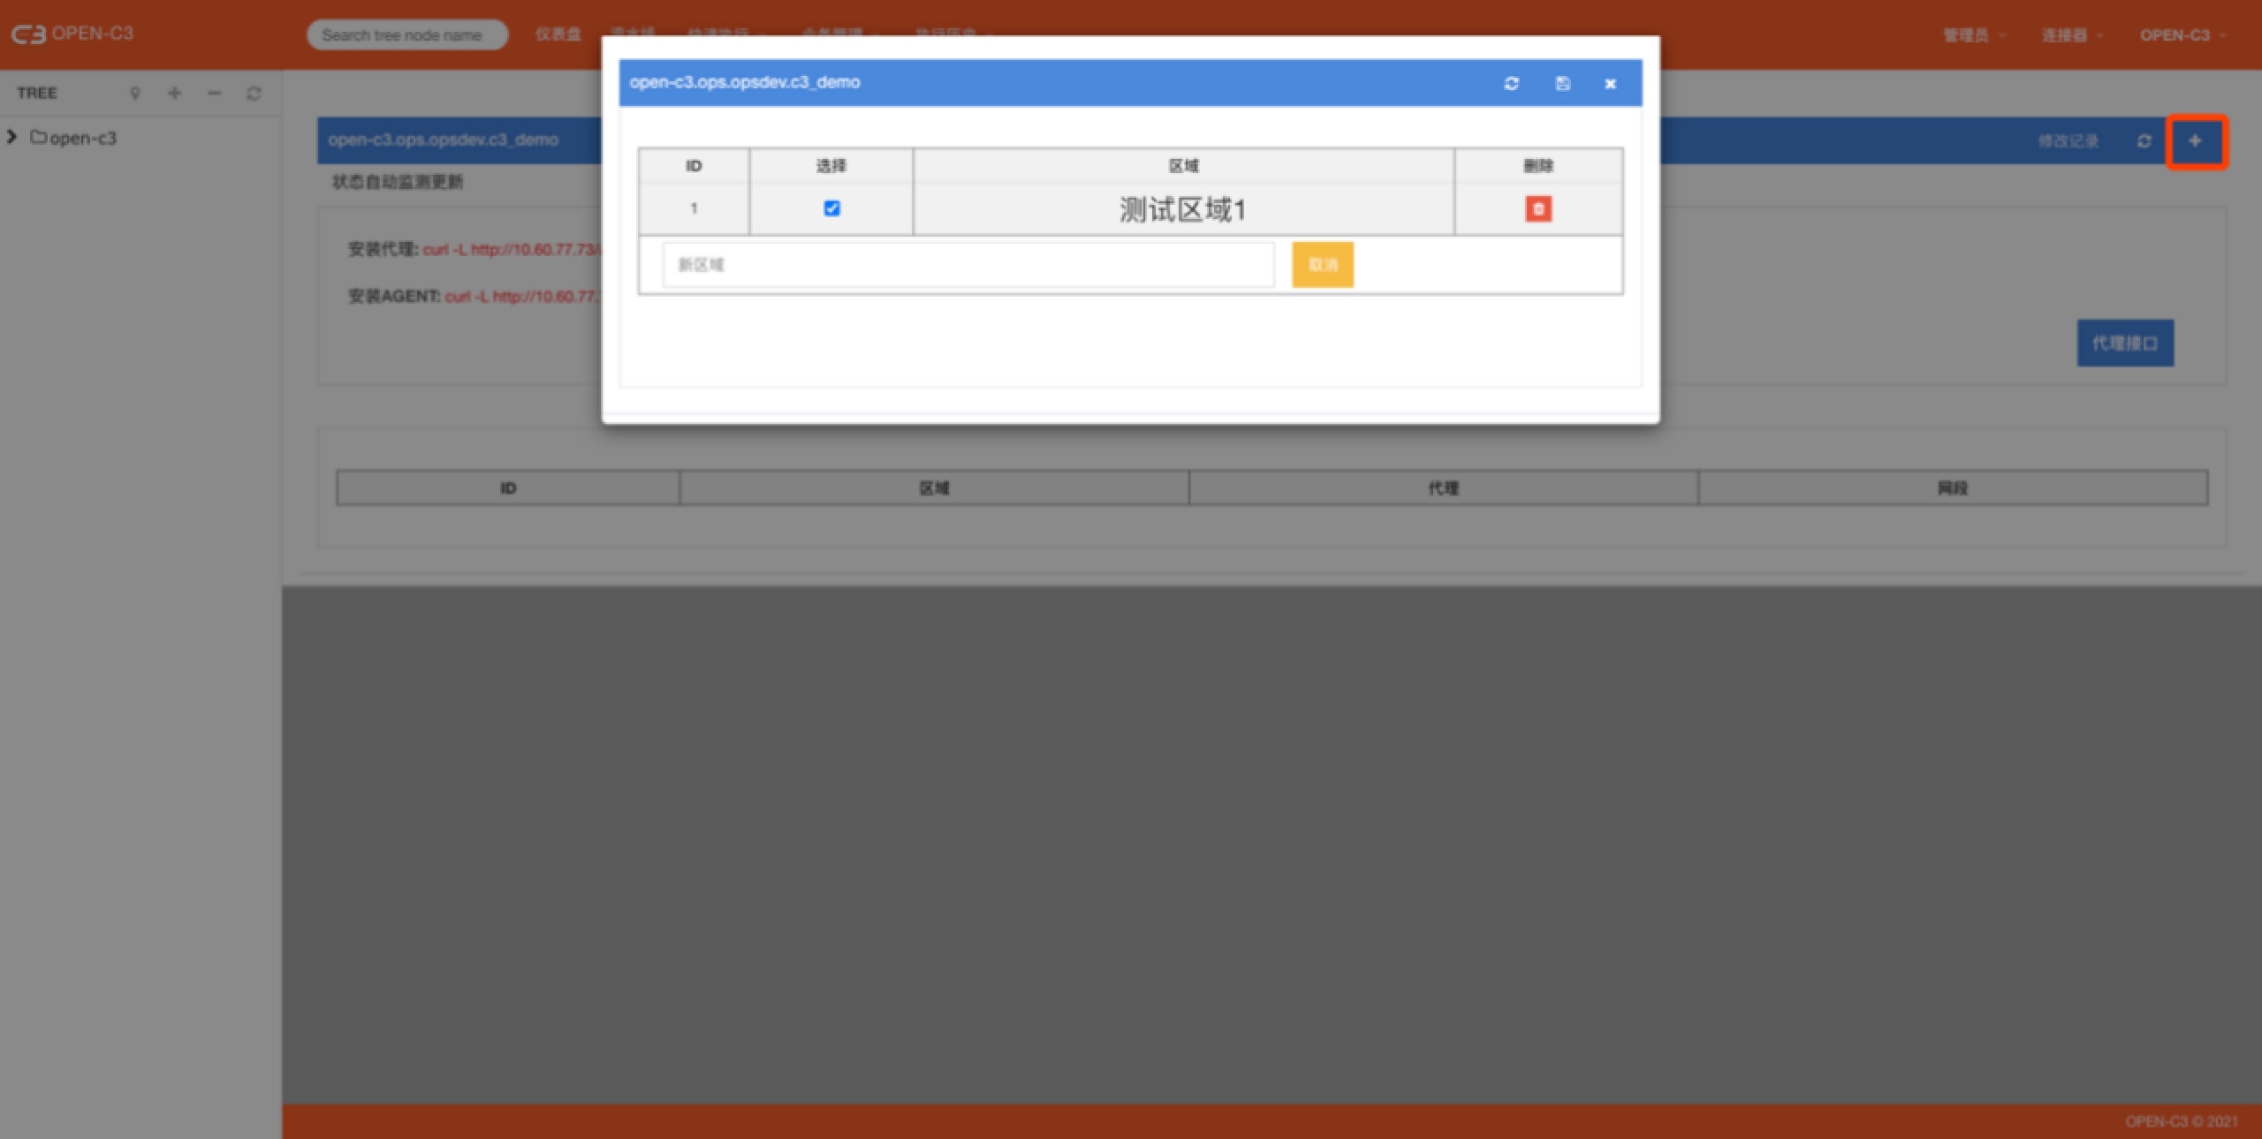Refresh the tree with TREE reload icon

tap(254, 94)
